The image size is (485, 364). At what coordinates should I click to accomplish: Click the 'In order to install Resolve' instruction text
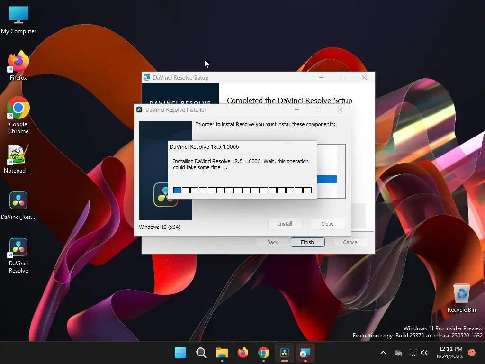265,124
